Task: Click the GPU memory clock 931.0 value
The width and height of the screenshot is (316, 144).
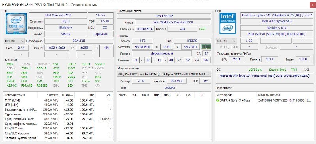Action: click(270, 59)
